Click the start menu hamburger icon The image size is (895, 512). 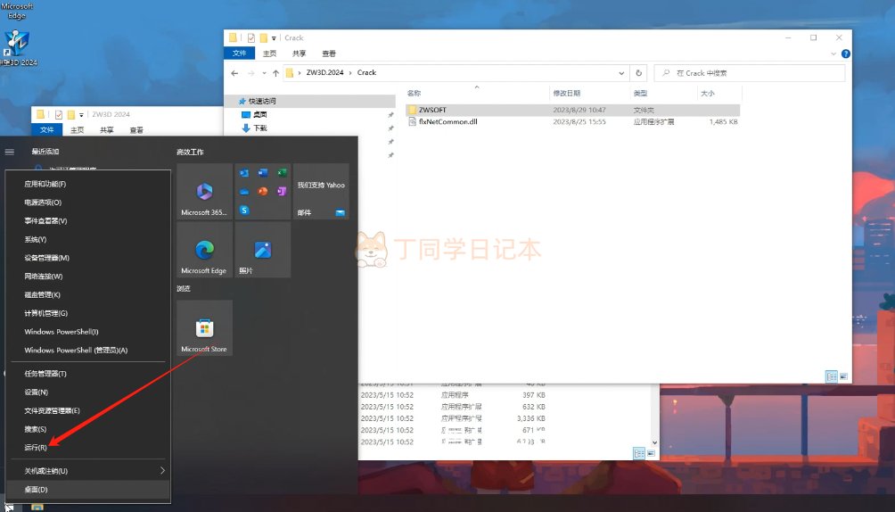pos(10,152)
